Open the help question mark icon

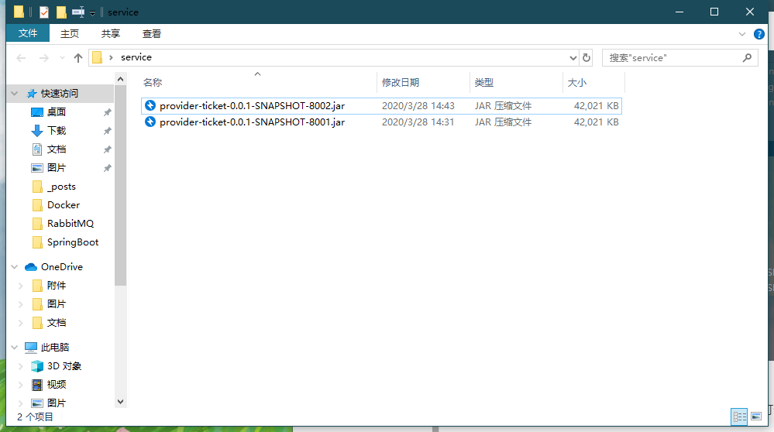click(x=759, y=34)
